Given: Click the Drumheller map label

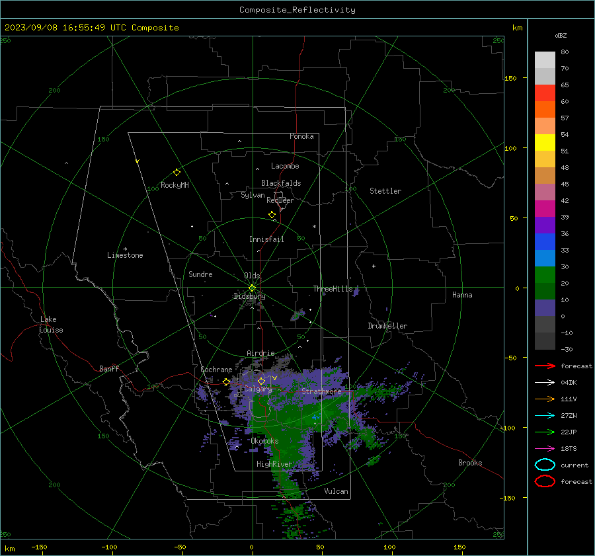Looking at the screenshot, I should [387, 326].
